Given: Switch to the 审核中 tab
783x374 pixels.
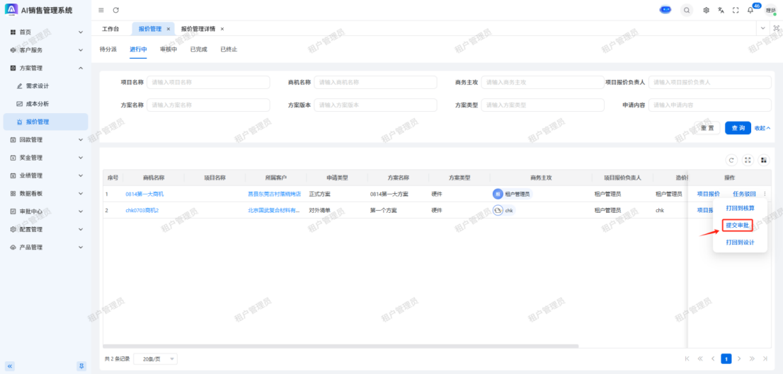Looking at the screenshot, I should (x=168, y=49).
